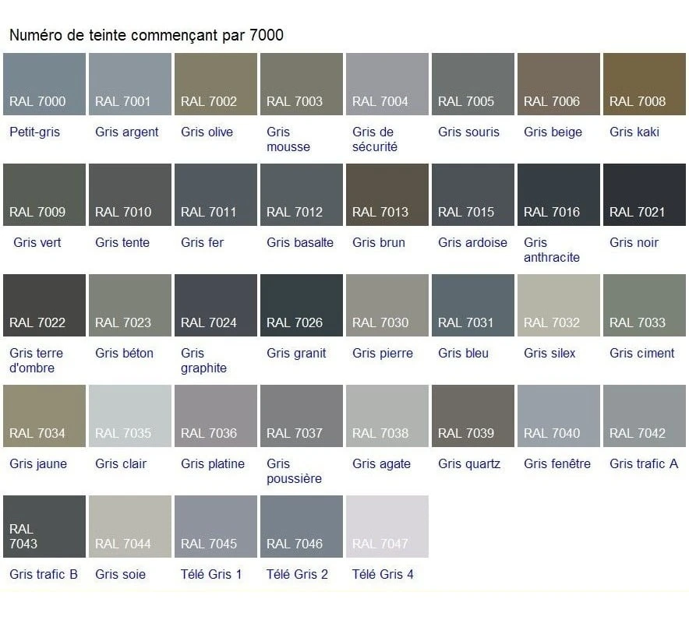Pick the RAL 7046 swatch
This screenshot has width=689, height=620.
pos(302,527)
